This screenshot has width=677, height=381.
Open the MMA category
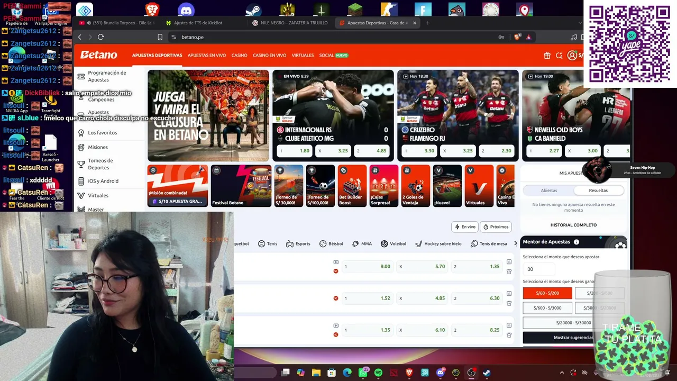[x=362, y=244]
